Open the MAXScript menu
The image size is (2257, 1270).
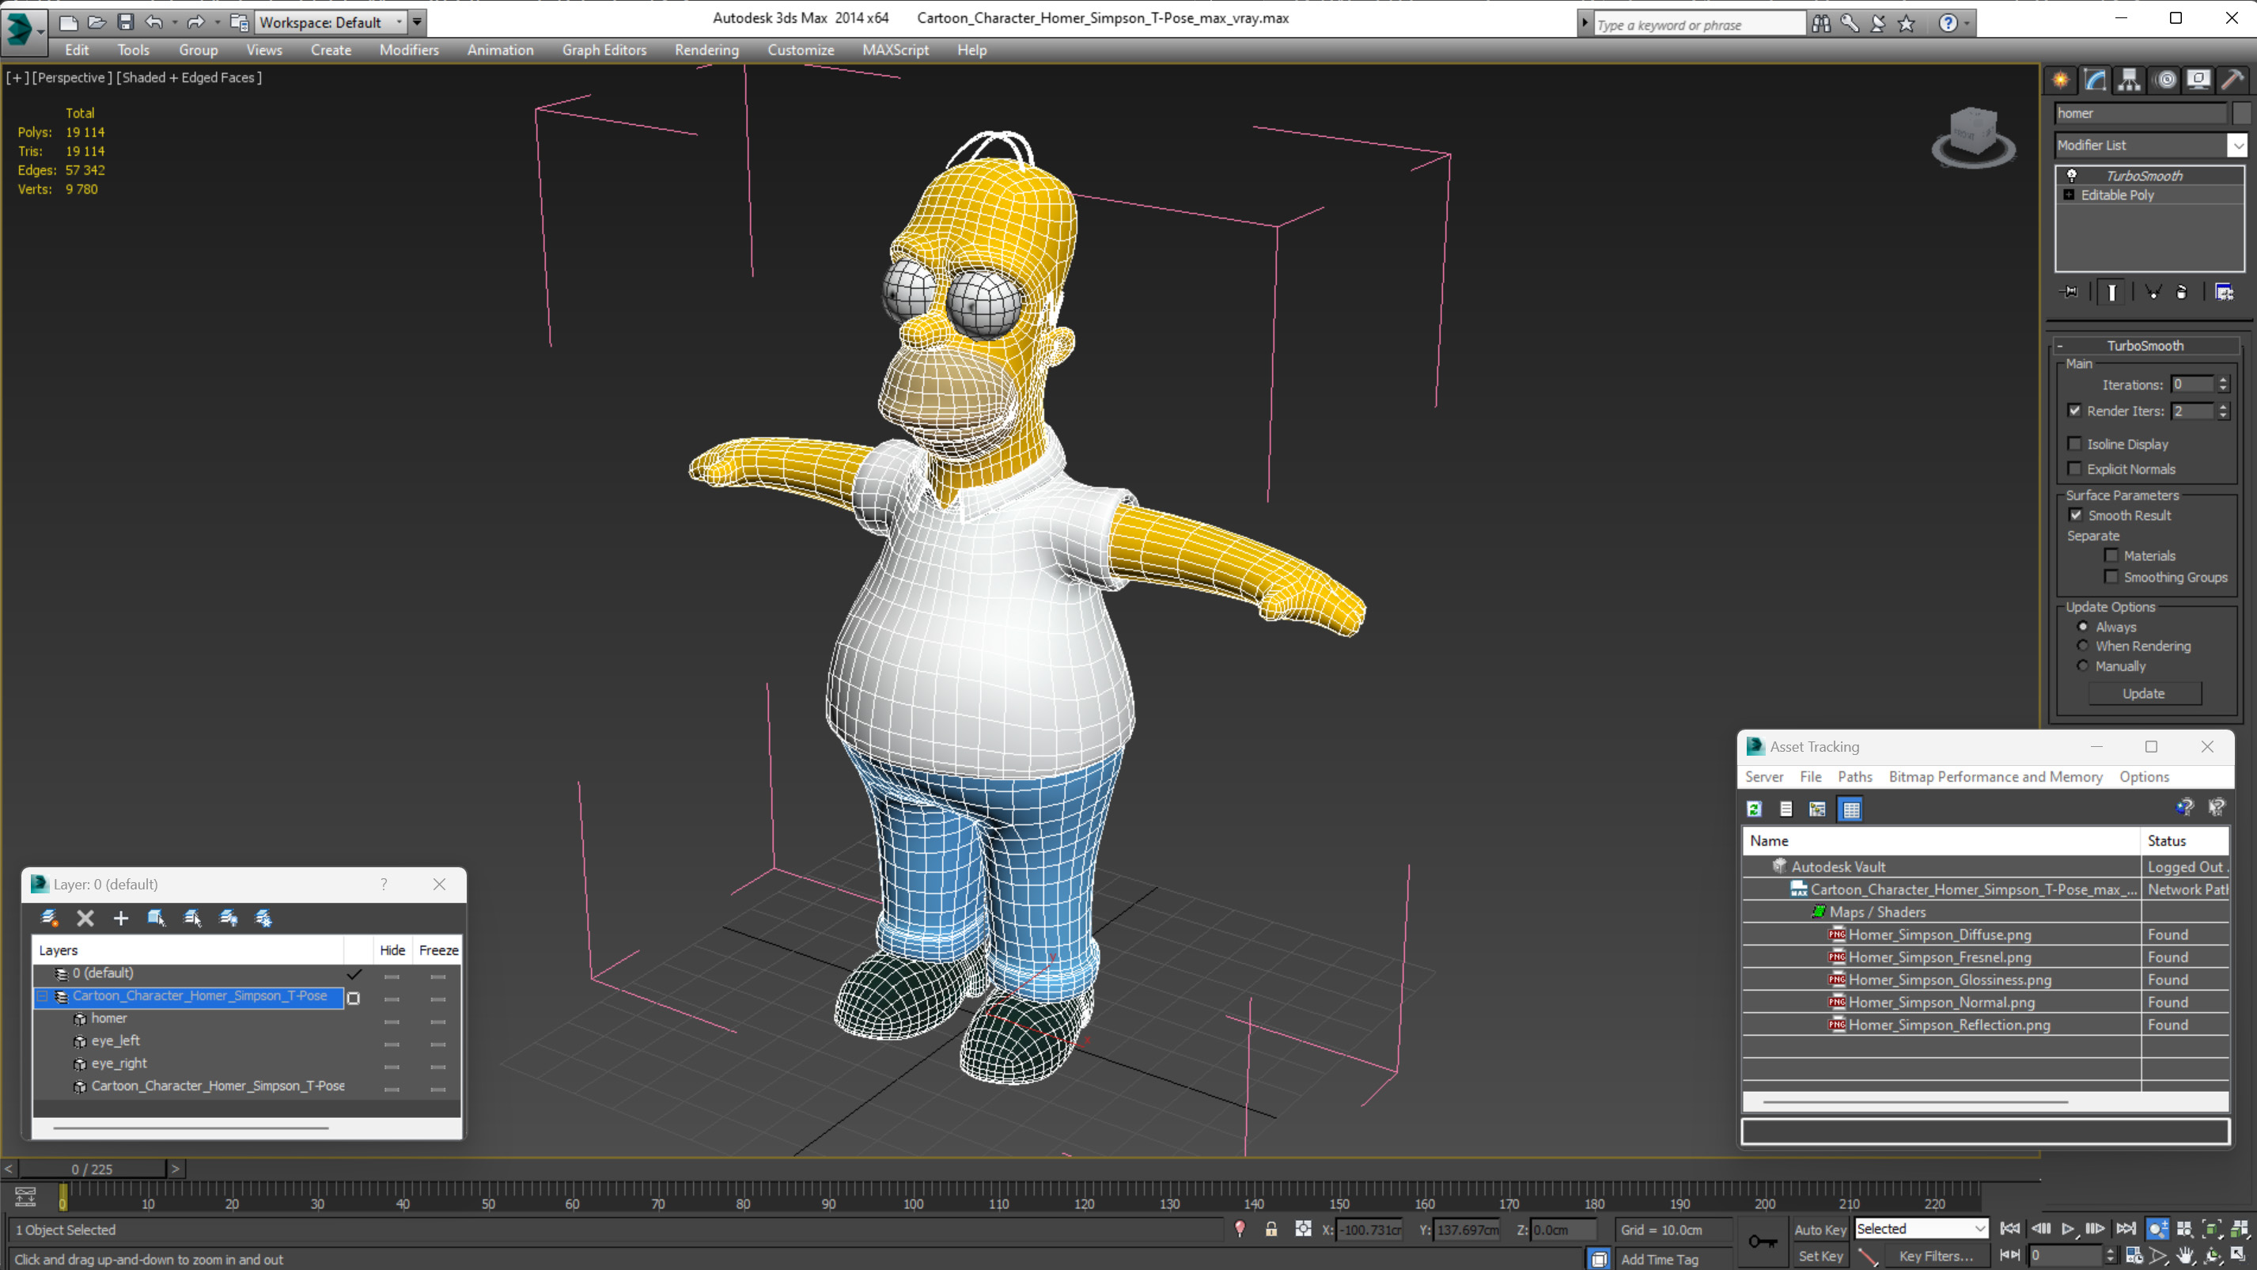point(895,50)
